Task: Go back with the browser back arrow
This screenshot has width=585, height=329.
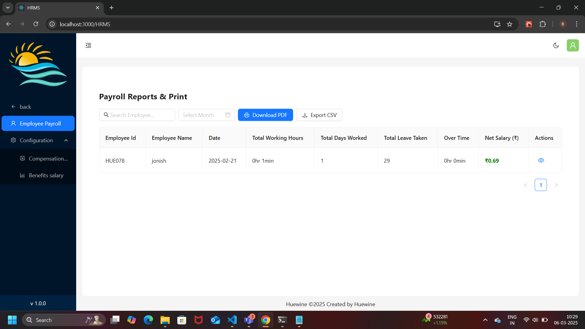Action: pos(9,24)
